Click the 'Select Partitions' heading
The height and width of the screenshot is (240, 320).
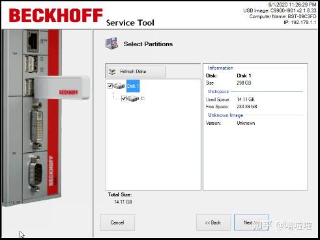pos(148,44)
